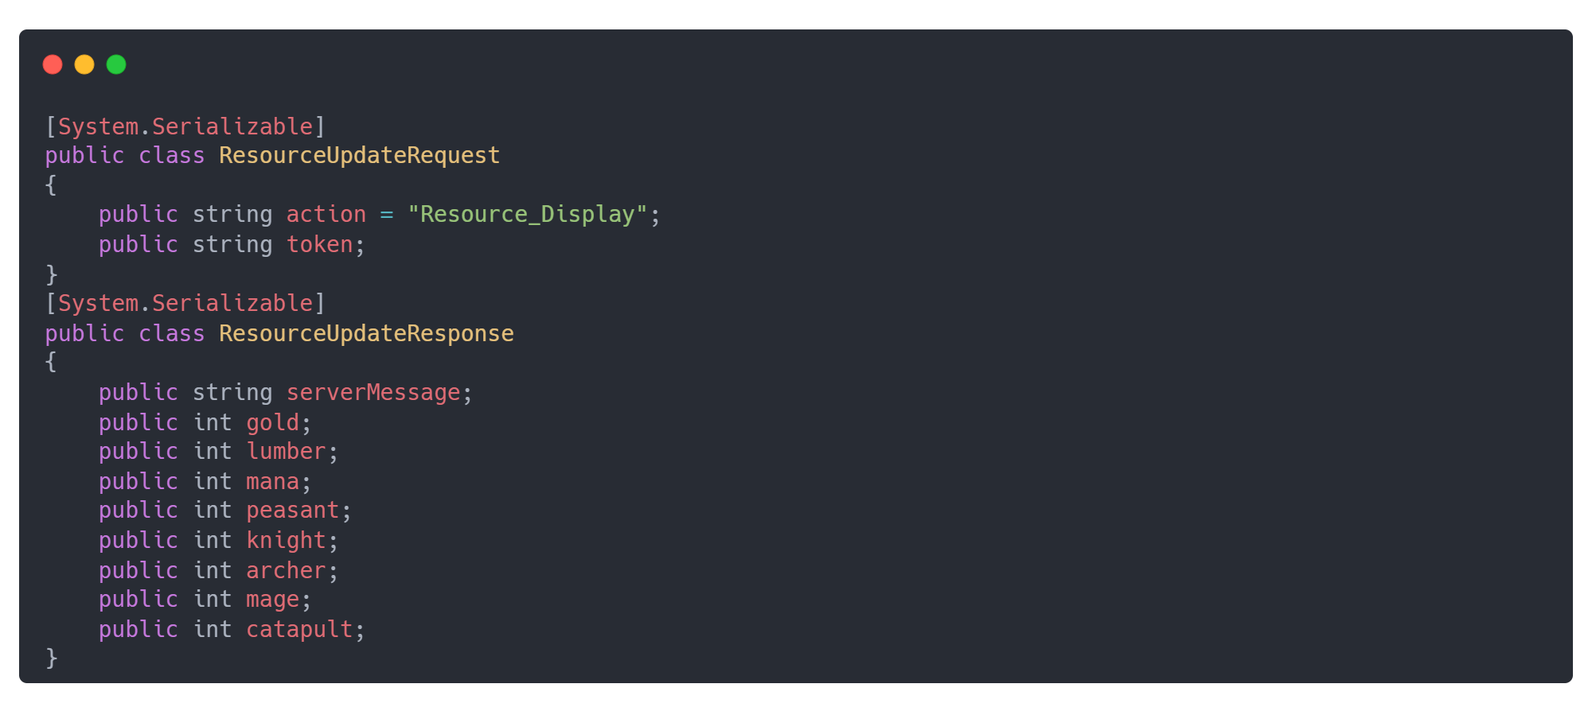Click the archer field name
The height and width of the screenshot is (711, 1592).
[x=286, y=570]
